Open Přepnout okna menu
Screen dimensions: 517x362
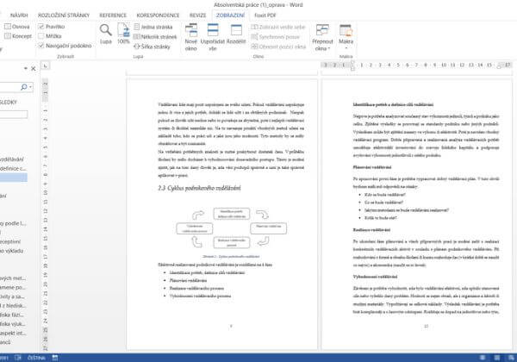click(x=322, y=37)
